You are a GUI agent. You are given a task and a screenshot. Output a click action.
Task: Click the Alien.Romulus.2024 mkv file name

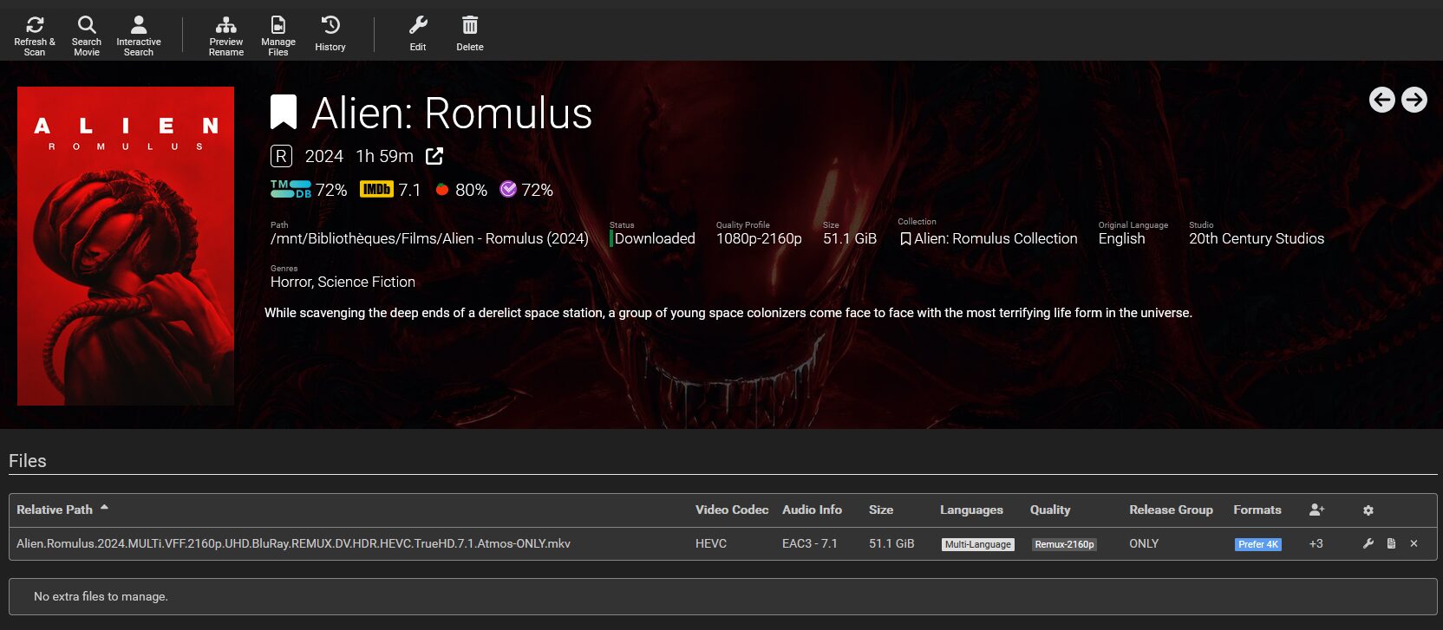click(293, 543)
